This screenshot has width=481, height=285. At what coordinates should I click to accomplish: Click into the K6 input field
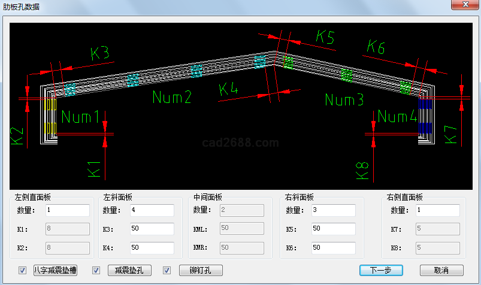tap(333, 247)
